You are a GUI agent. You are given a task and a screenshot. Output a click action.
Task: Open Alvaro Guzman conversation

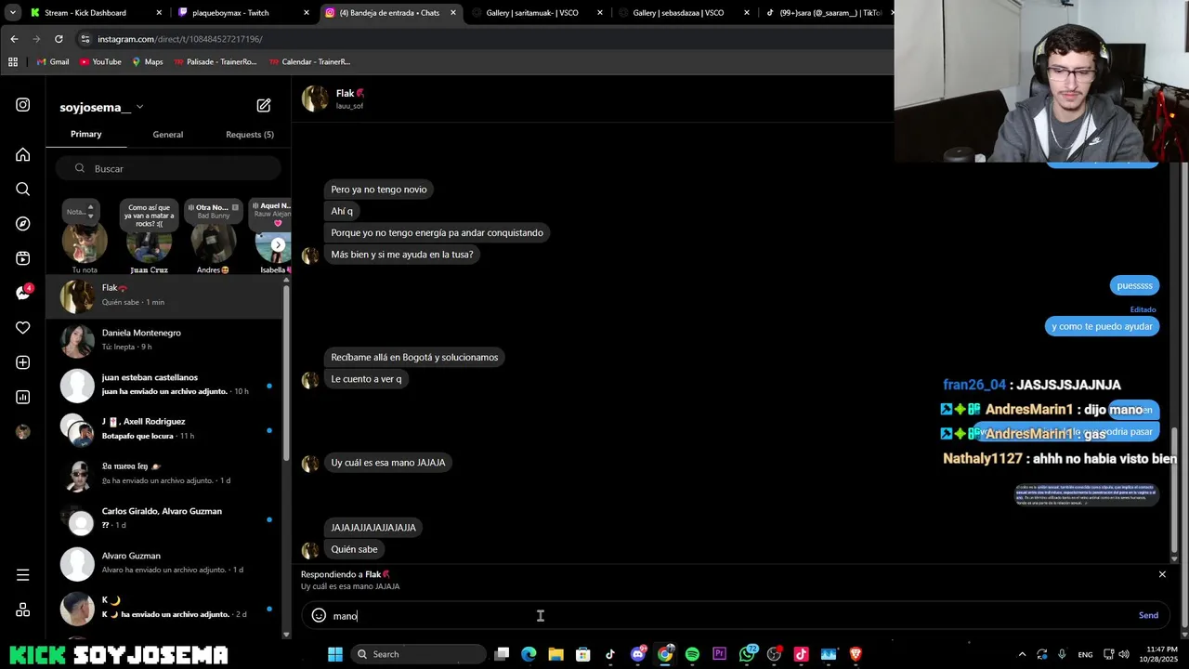click(x=164, y=563)
